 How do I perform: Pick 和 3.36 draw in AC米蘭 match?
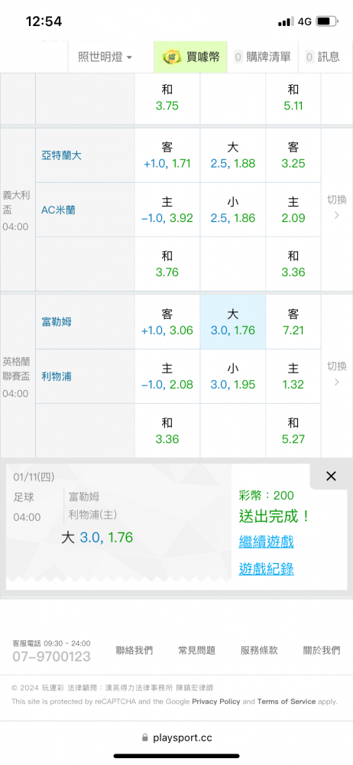(293, 264)
